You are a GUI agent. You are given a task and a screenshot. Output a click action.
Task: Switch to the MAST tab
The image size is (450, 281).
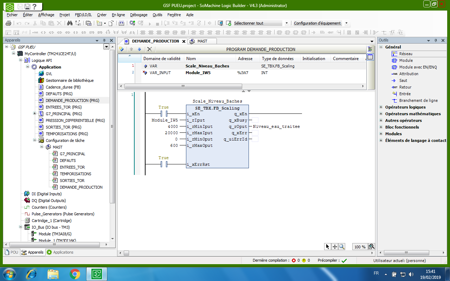click(x=202, y=41)
